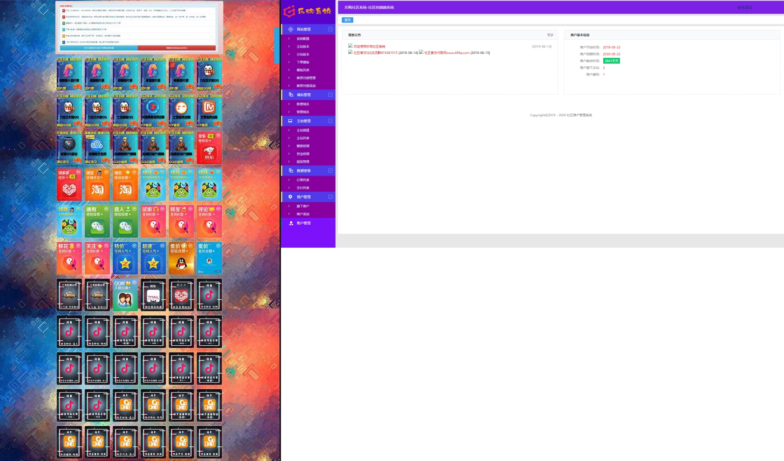Open the 社区官方QQ交流群474381515 announcement
The image size is (784, 461).
[x=375, y=53]
